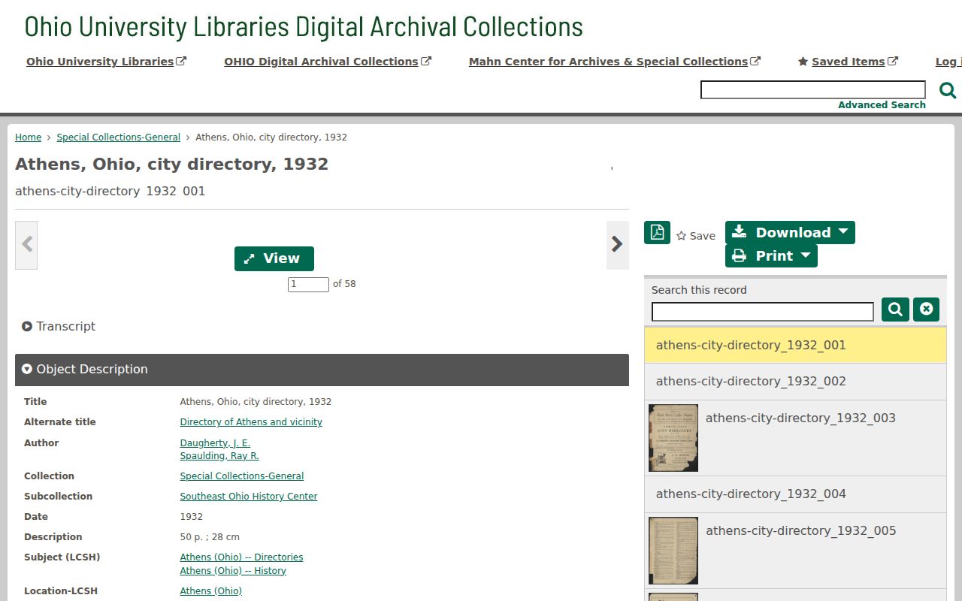The image size is (962, 601).
Task: Open OHIO Digital Archival Collections menu link
Action: point(328,62)
